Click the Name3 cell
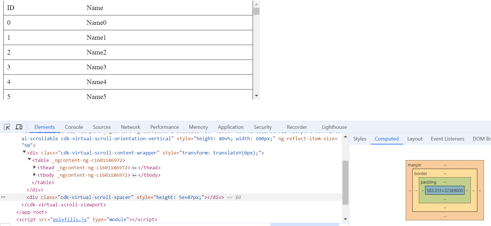The height and width of the screenshot is (226, 491). (x=96, y=67)
